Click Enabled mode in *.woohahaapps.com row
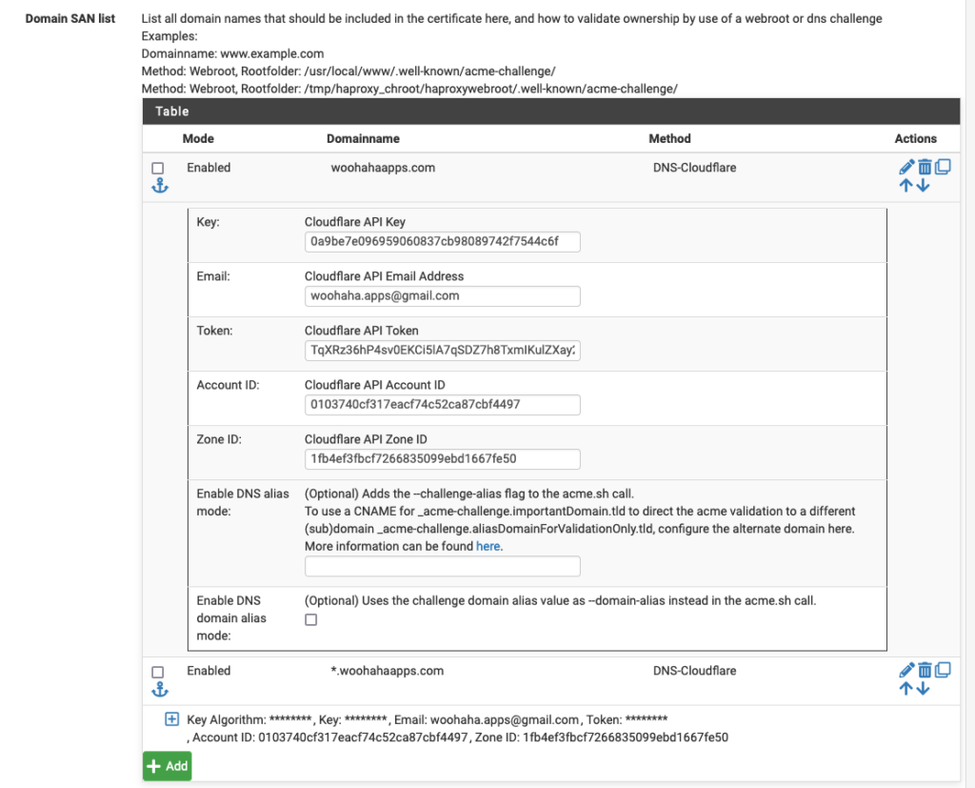 [209, 671]
